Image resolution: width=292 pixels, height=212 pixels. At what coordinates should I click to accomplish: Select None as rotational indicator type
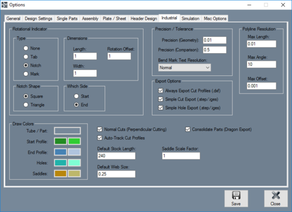[32, 48]
